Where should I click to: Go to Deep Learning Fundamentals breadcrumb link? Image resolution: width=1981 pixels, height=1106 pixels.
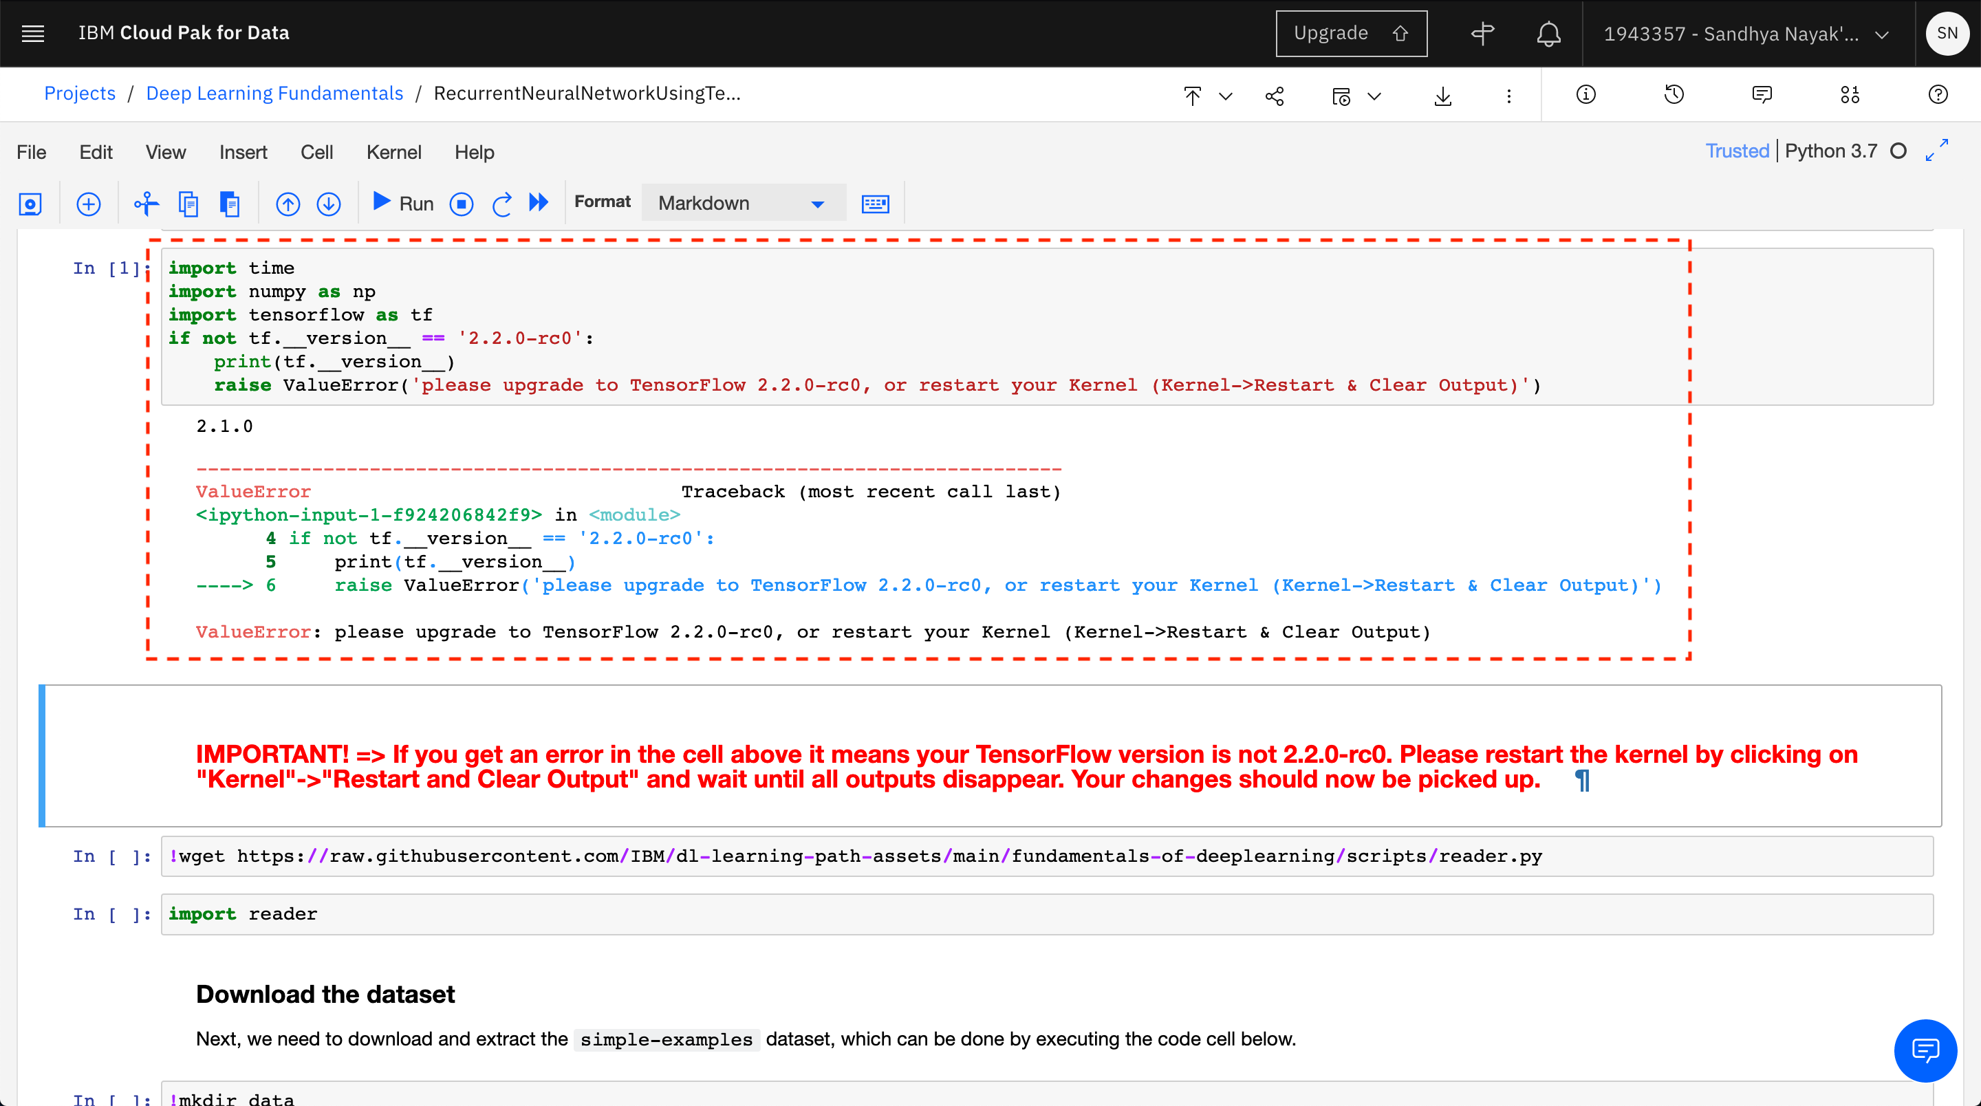tap(274, 93)
